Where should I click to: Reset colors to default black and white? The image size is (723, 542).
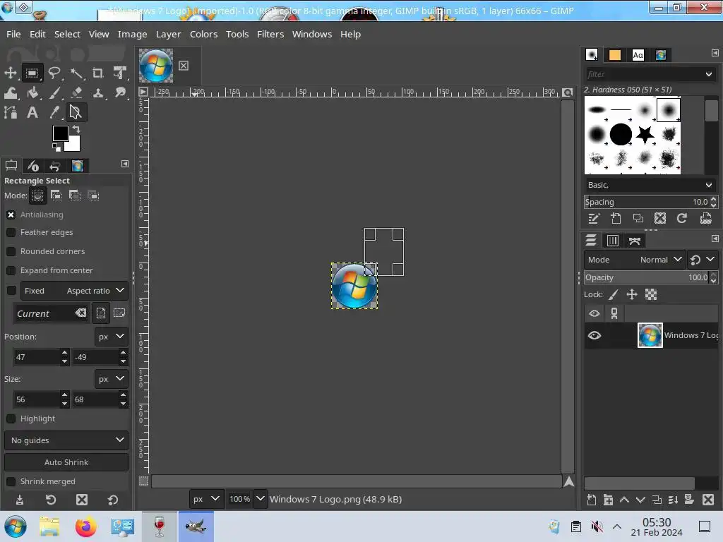coord(56,147)
